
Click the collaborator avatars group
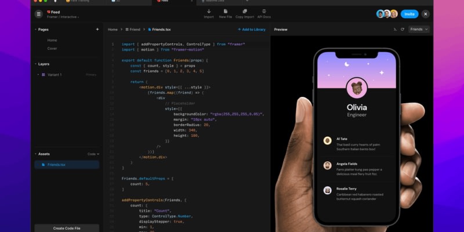pos(387,14)
